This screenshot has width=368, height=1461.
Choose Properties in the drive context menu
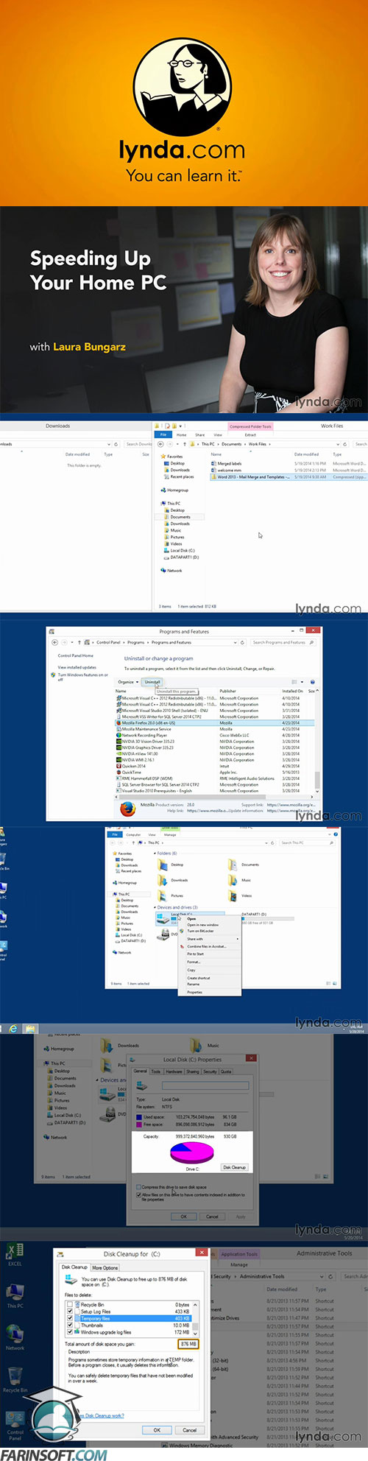click(x=195, y=992)
